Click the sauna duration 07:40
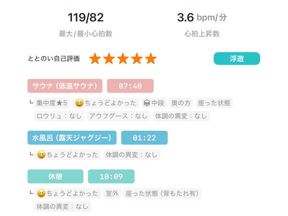This screenshot has height=216, width=288. click(x=130, y=86)
